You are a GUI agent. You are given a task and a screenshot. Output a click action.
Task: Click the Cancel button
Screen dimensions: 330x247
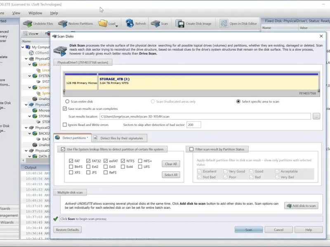pos(279,230)
